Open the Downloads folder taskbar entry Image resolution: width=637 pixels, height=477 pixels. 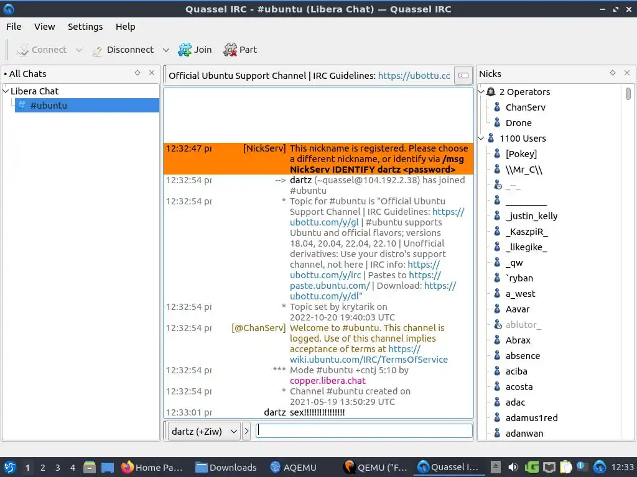[226, 467]
